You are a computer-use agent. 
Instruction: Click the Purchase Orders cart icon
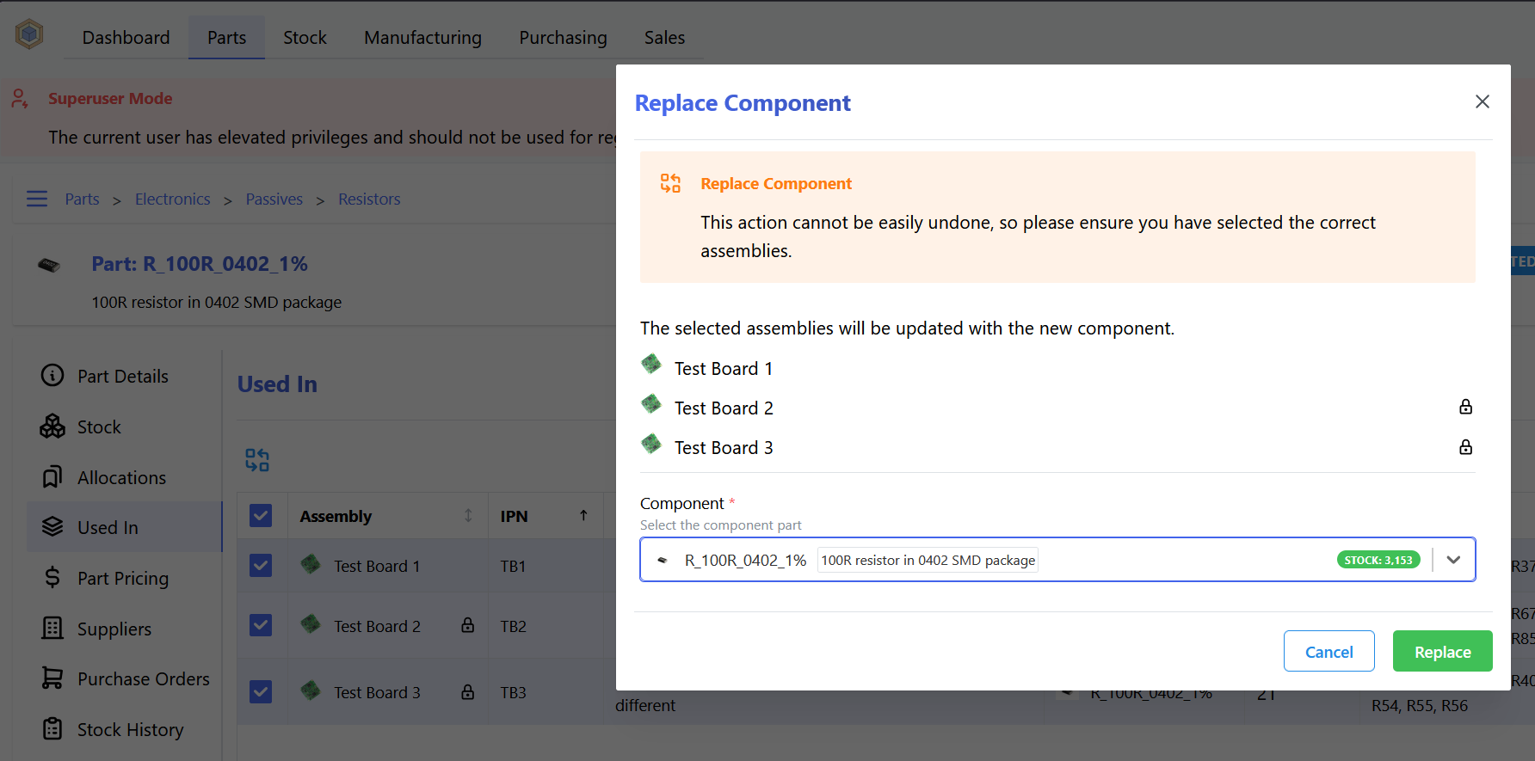click(52, 678)
